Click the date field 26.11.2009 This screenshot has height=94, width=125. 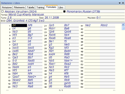coord(52,18)
